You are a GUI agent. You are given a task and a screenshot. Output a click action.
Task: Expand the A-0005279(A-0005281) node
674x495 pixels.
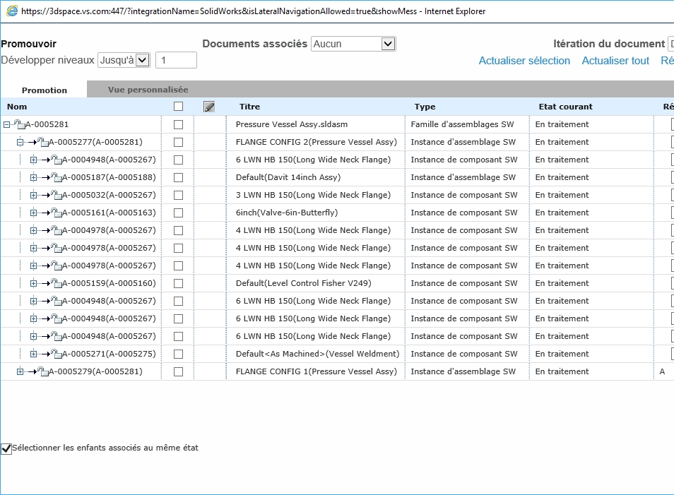click(x=20, y=371)
